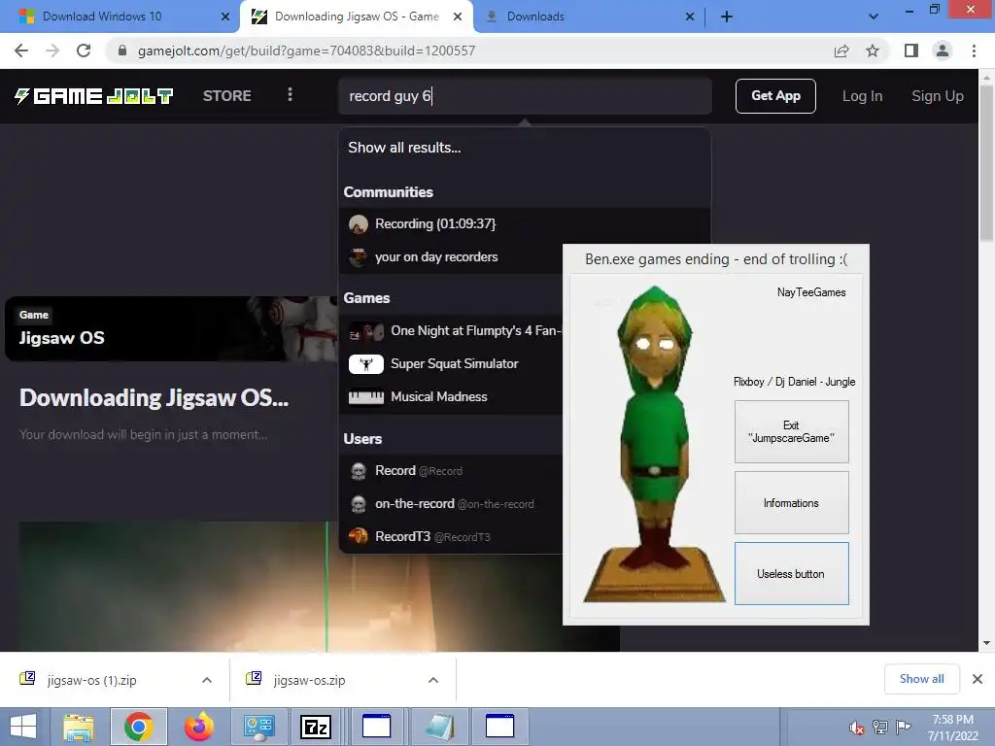
Task: Open the Chrome profile avatar
Action: [943, 51]
